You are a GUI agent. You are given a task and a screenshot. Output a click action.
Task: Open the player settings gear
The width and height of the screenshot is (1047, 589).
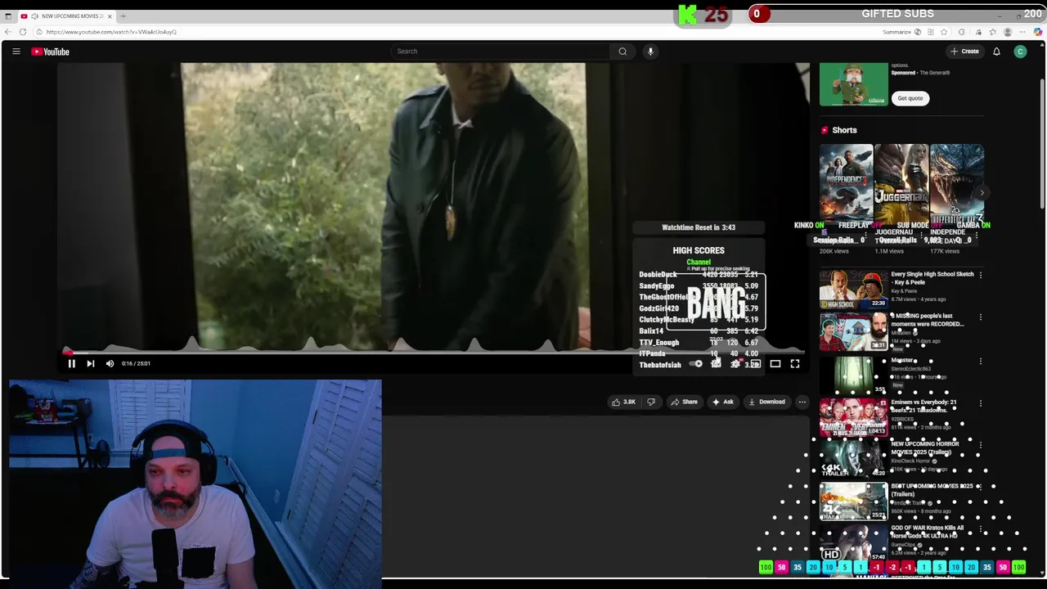[735, 364]
